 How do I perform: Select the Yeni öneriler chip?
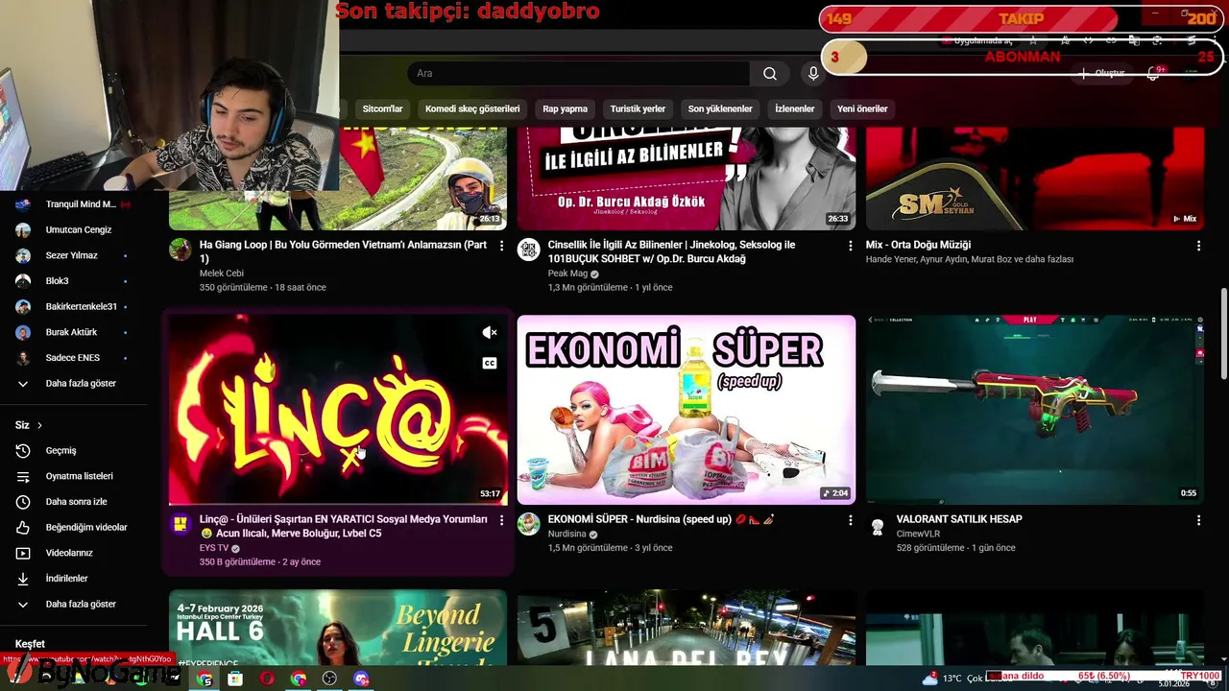click(862, 108)
